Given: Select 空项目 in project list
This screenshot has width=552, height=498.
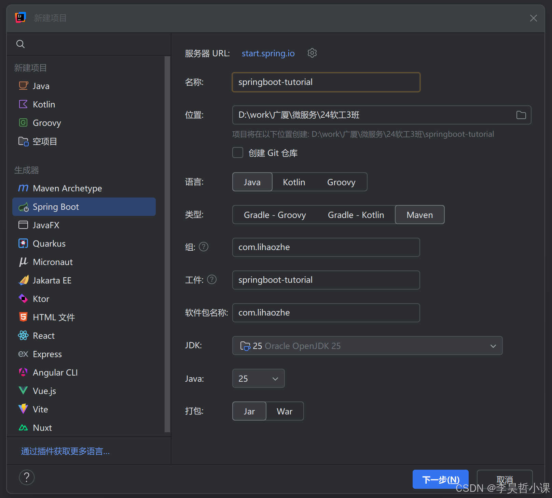Looking at the screenshot, I should tap(84, 141).
